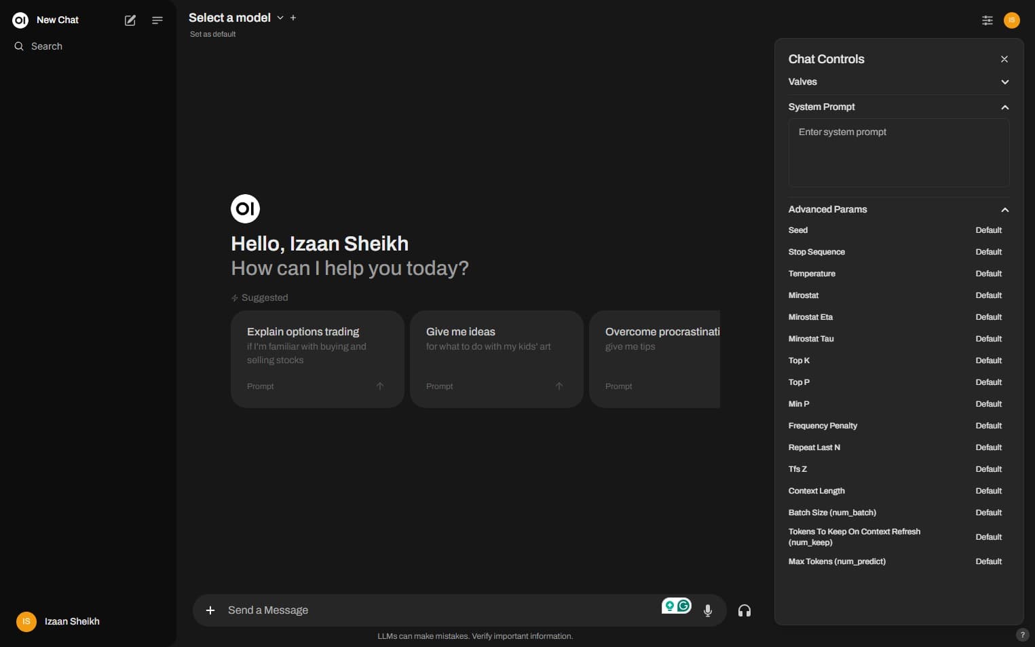Open the user profile avatar in the top right
The height and width of the screenshot is (647, 1035).
tap(1012, 20)
